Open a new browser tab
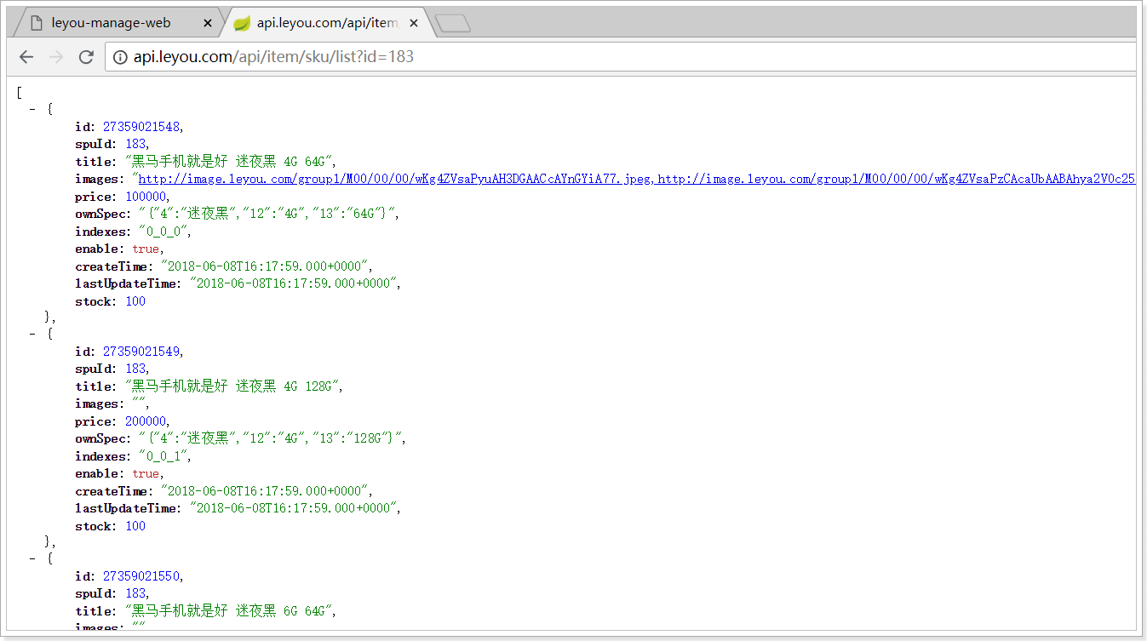The height and width of the screenshot is (641, 1147). pyautogui.click(x=452, y=24)
